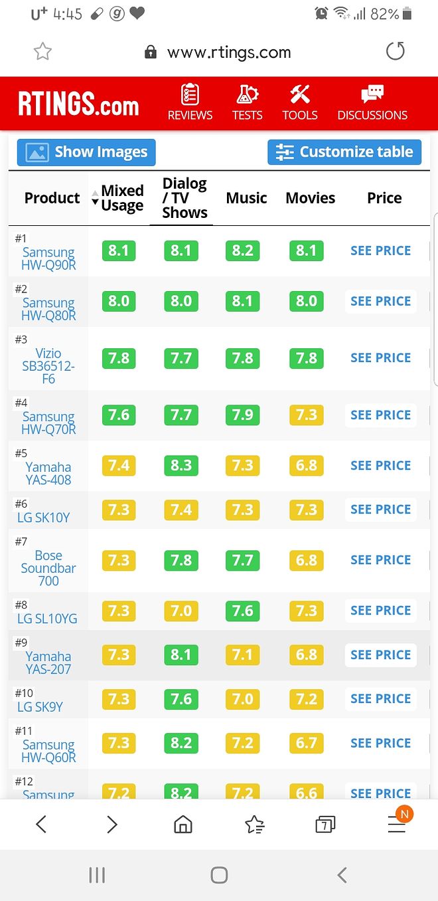
Task: Go forward using browser forward arrow
Action: click(x=112, y=825)
